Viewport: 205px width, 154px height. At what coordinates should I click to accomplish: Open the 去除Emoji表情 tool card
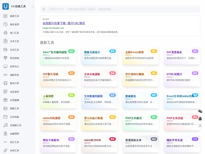141,56
